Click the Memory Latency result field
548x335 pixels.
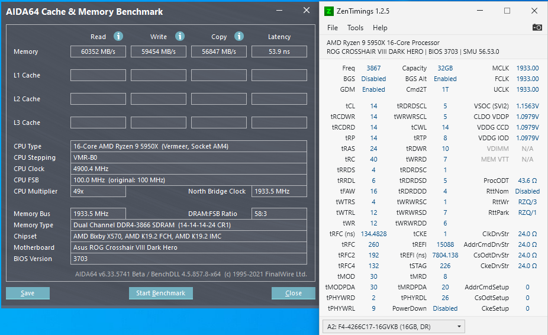pyautogui.click(x=279, y=51)
